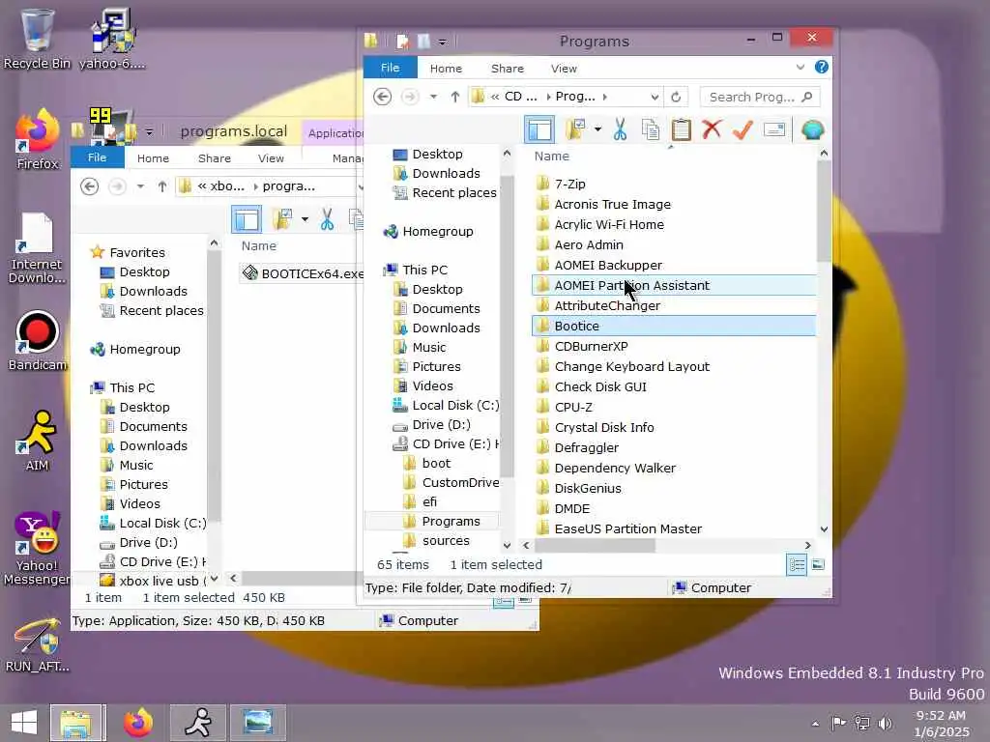Click the AIM running man taskbar button
The image size is (990, 742).
click(197, 723)
